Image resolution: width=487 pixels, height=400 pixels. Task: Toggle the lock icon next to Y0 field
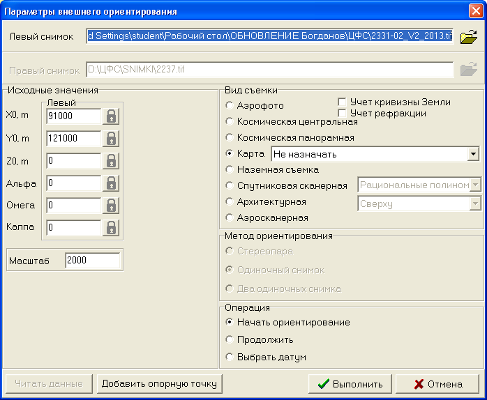(110, 138)
